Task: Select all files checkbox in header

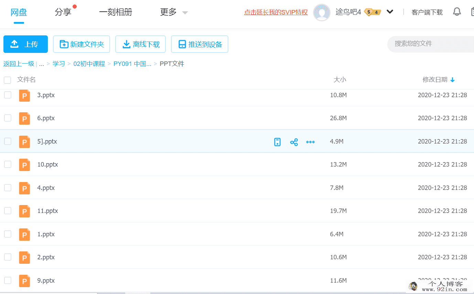Action: 7,80
